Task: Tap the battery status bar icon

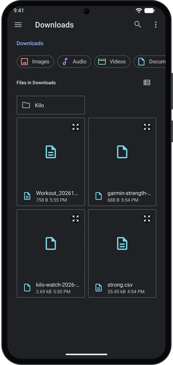Action: tap(149, 11)
